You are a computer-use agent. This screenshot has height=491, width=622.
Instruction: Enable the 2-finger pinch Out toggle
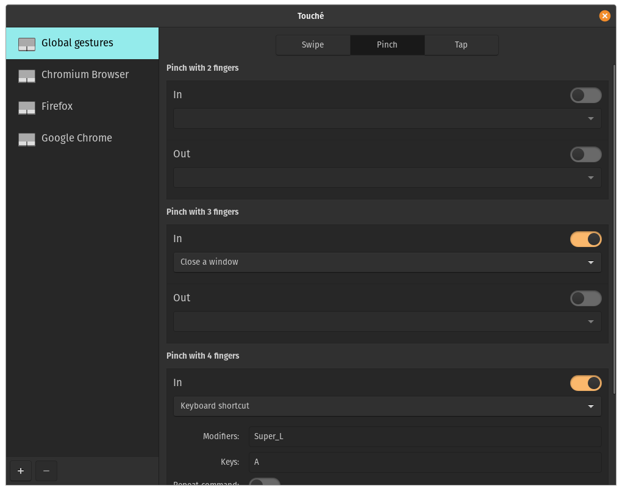click(585, 154)
